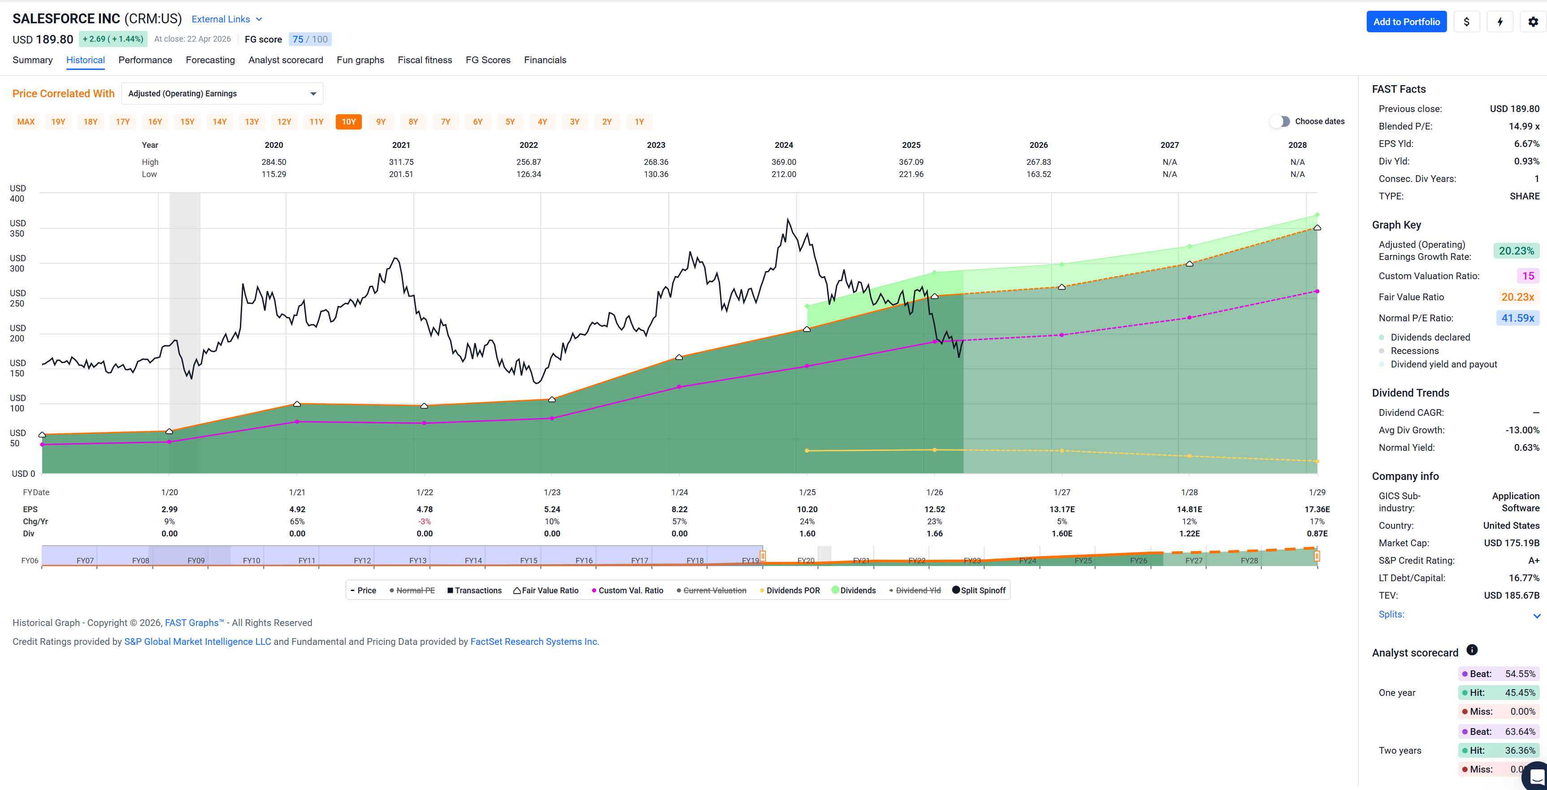Screen dimensions: 1547x790
Task: Select the 5Y time range button
Action: 510,122
